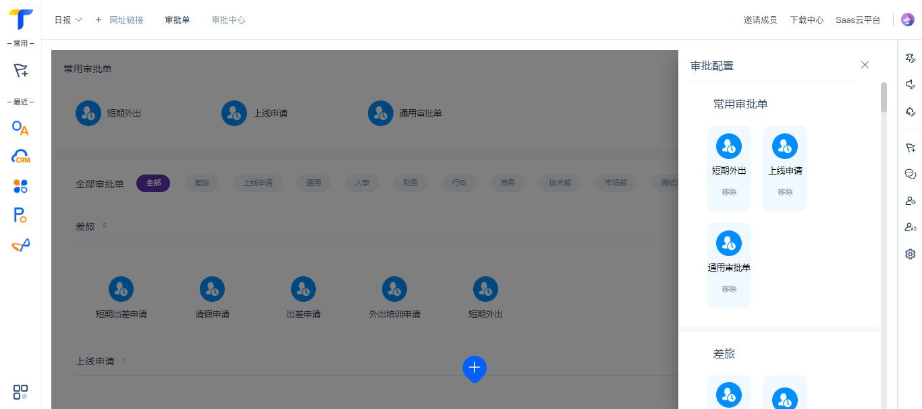Select the 技术部 filter chip

(x=560, y=183)
